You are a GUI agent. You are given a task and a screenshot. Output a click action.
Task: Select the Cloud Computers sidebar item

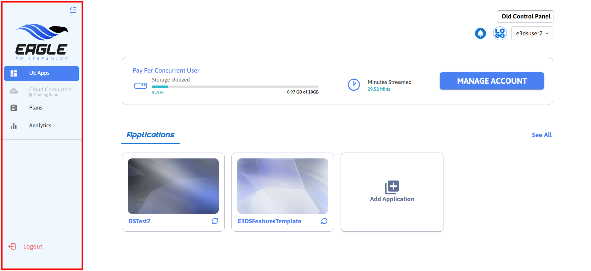click(50, 91)
